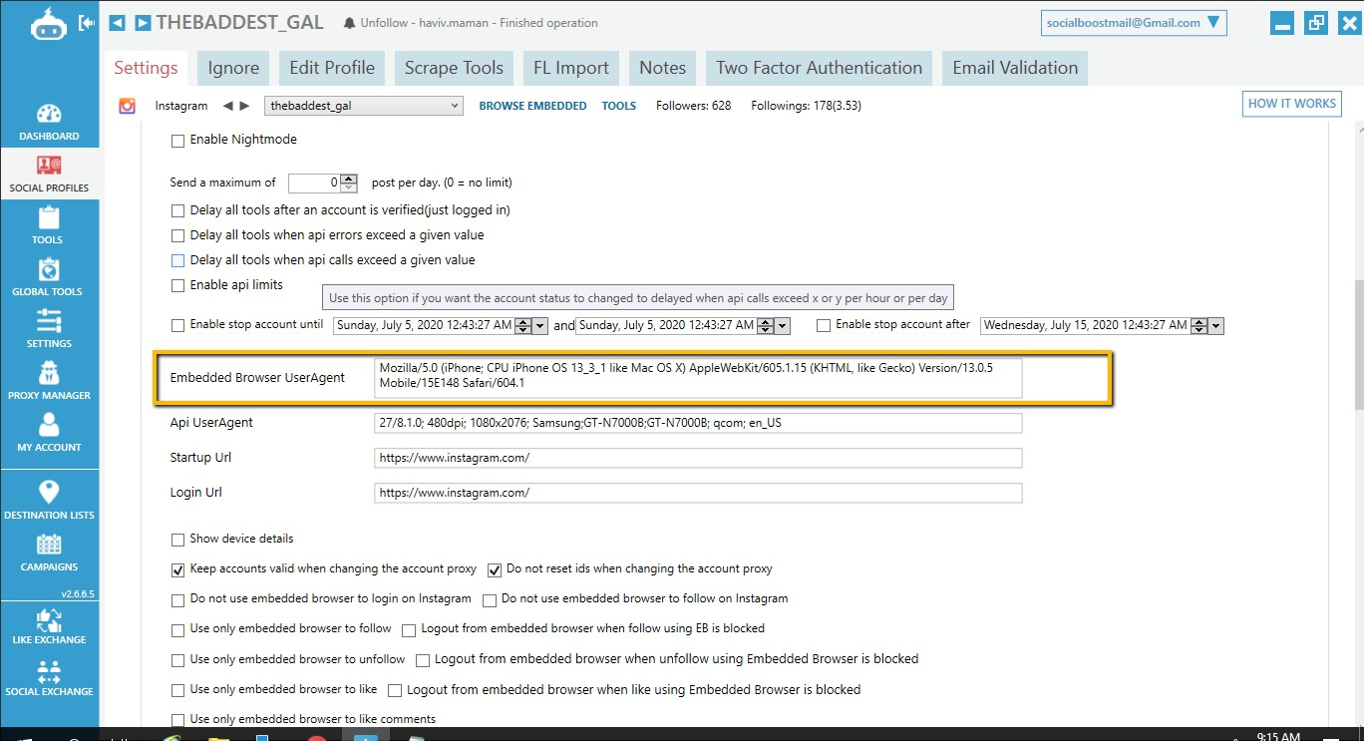Click the Login Url input field

click(698, 493)
